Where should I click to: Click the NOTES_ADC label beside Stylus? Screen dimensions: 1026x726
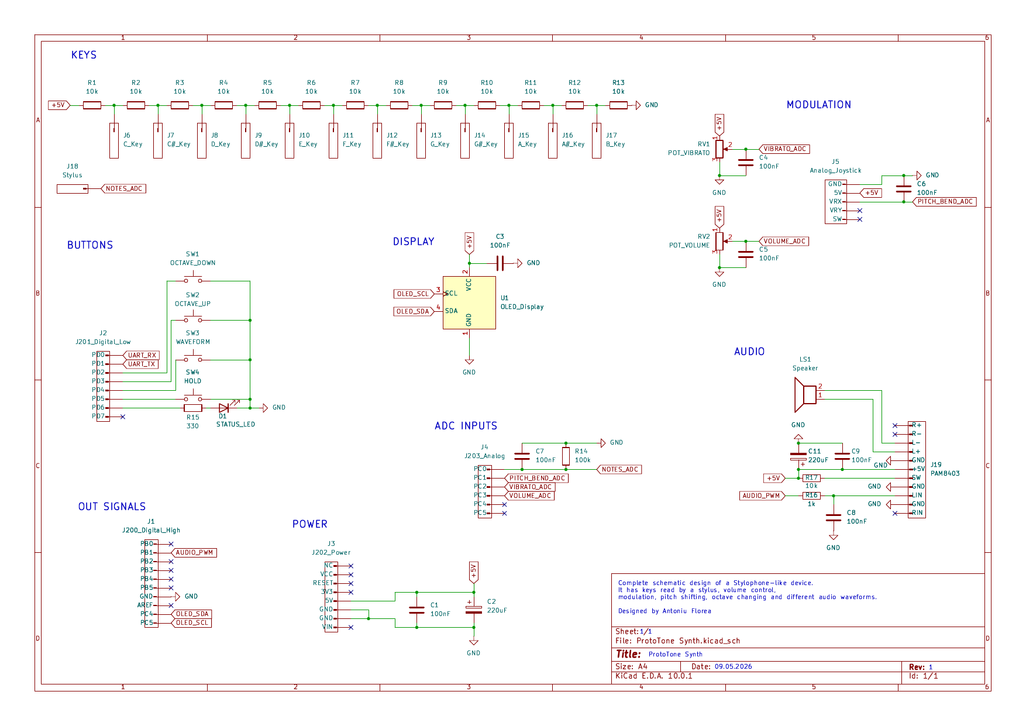point(123,189)
